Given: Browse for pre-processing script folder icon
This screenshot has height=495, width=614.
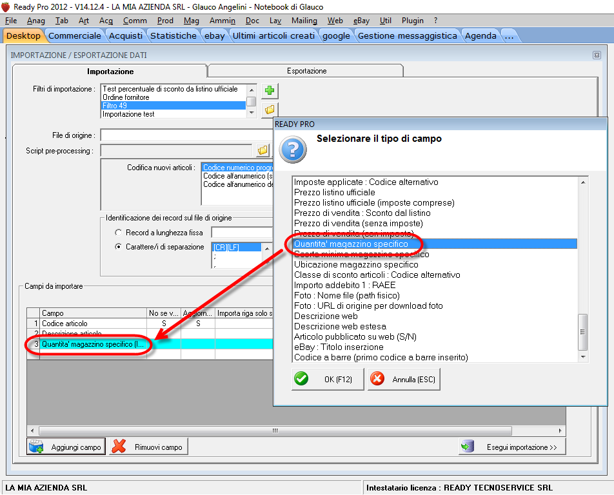Looking at the screenshot, I should coord(262,150).
